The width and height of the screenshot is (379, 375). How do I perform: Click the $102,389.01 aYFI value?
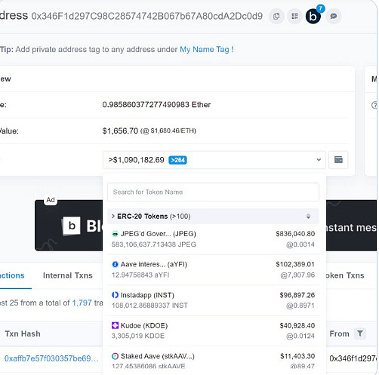click(x=295, y=264)
